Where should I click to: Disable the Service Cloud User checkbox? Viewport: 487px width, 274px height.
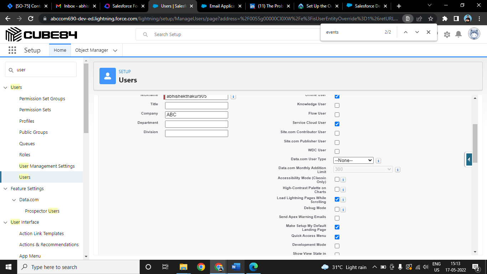tap(337, 124)
